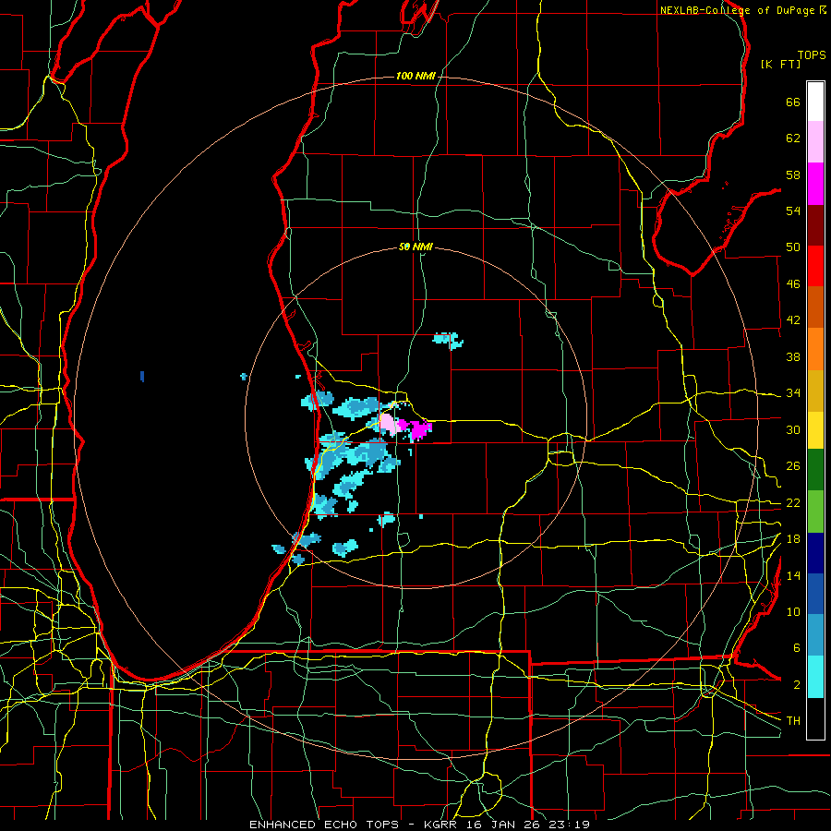Click the '10' legend value
The image size is (831, 831).
[793, 612]
